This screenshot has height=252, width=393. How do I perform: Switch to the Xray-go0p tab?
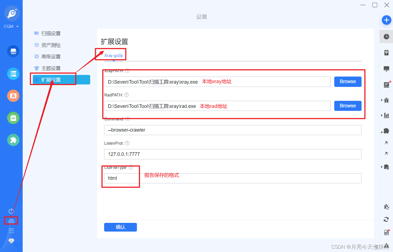(114, 56)
